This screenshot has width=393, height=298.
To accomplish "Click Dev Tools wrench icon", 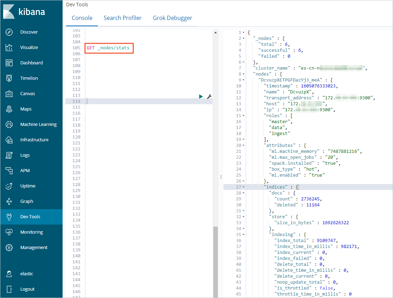I will click(9, 217).
